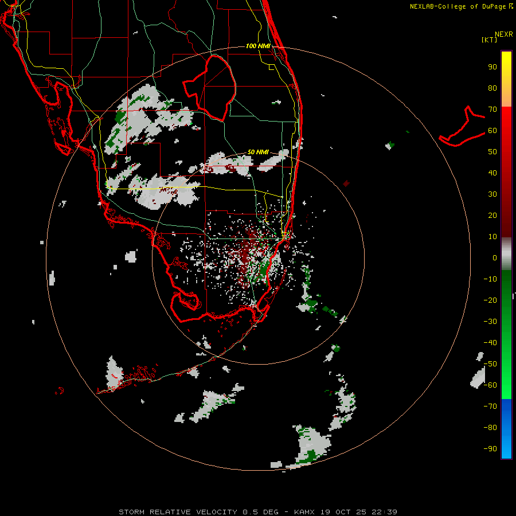This screenshot has width=516, height=516.
Task: Click the -60 value on velocity scale
Action: (490, 385)
